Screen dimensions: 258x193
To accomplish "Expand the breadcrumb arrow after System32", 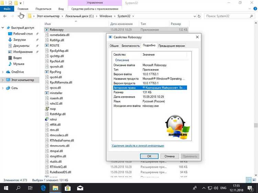I will [133, 16].
